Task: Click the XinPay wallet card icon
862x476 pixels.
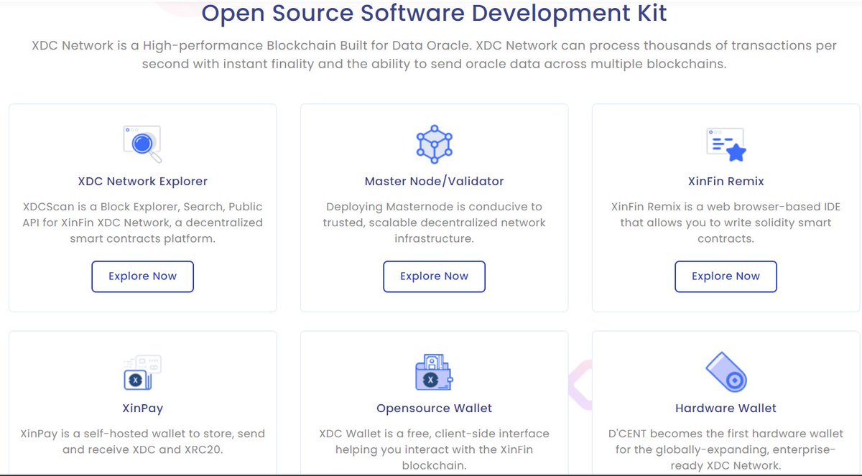Action: click(x=142, y=372)
